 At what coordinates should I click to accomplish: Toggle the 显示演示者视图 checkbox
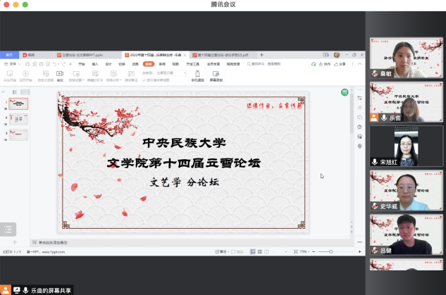tap(144, 80)
